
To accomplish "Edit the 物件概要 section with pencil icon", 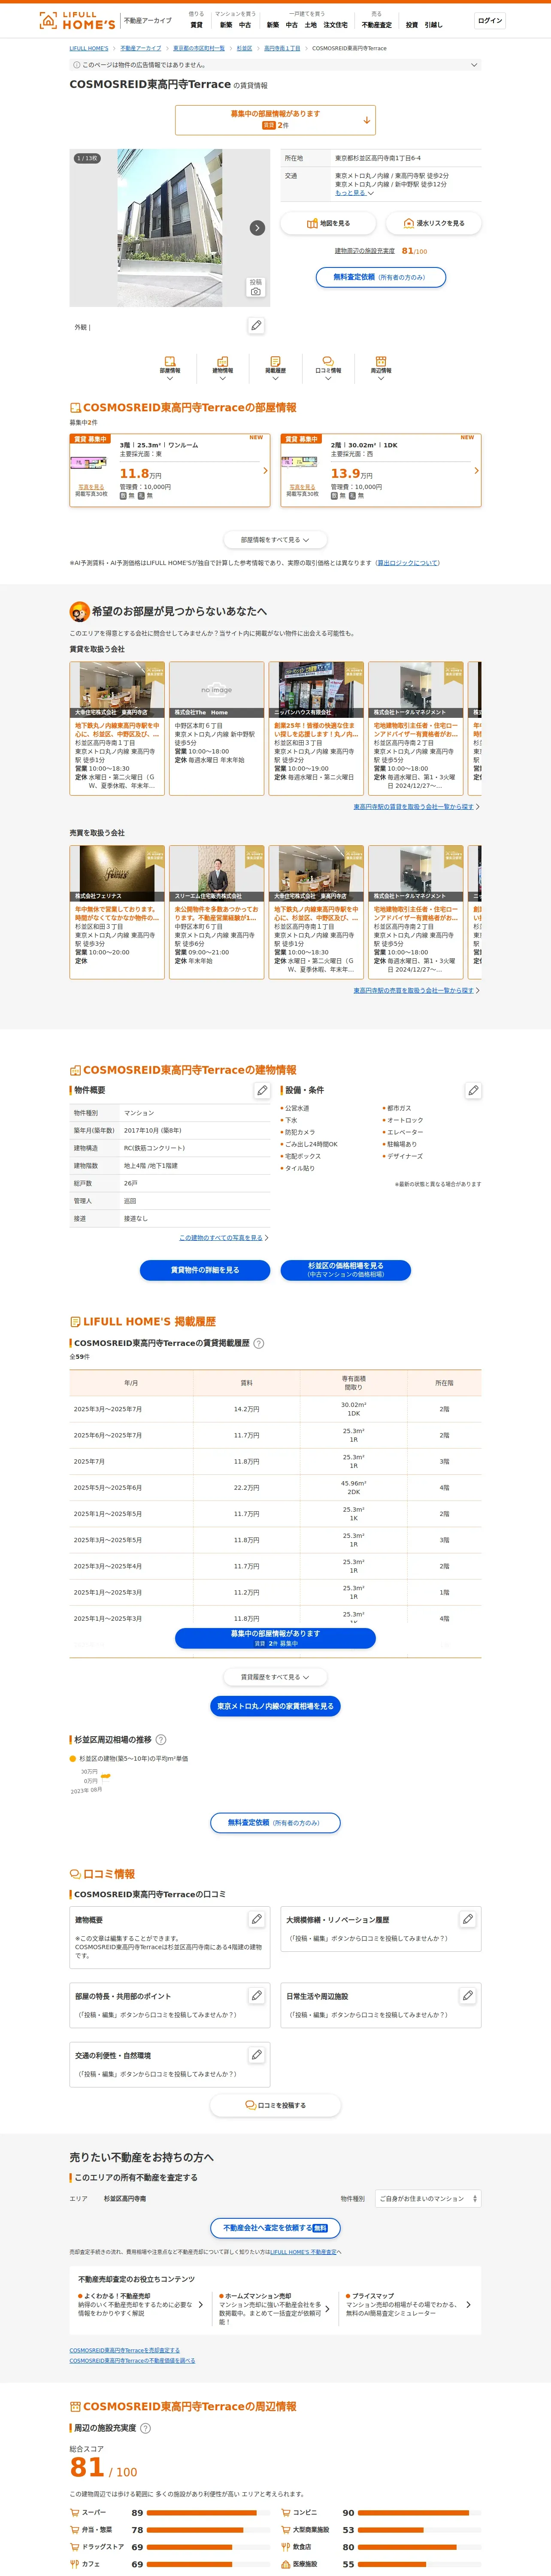I will tap(262, 1090).
